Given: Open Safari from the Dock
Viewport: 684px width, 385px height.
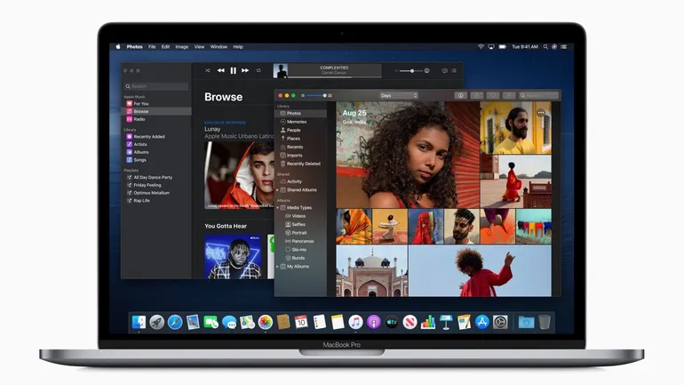Looking at the screenshot, I should [174, 322].
